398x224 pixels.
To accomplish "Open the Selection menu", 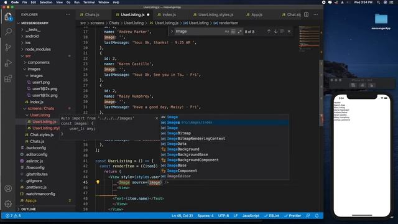I will (46, 2).
